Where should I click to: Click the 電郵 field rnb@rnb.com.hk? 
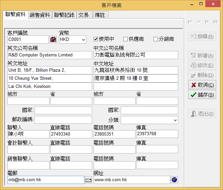[x=46, y=180]
